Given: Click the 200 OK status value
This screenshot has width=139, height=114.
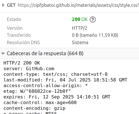Looking at the screenshot, I should click(x=80, y=19).
